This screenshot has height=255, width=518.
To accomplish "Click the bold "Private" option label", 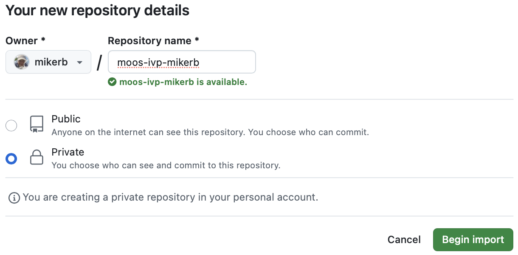I will [68, 152].
